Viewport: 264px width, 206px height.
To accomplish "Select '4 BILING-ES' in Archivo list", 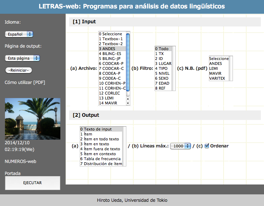I will (x=112, y=54).
